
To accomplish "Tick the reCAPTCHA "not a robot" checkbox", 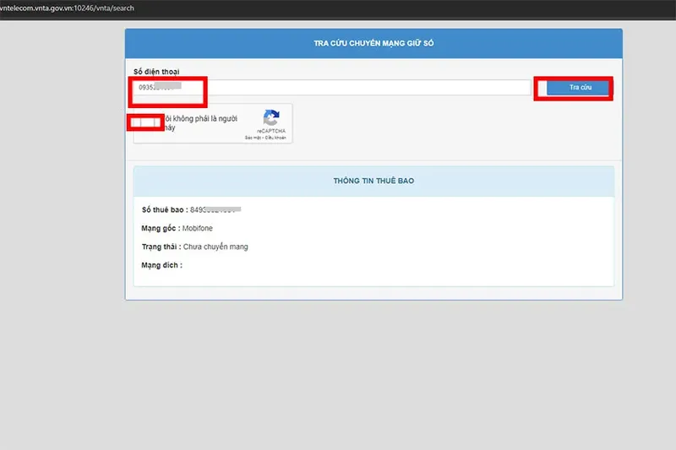I will click(145, 123).
